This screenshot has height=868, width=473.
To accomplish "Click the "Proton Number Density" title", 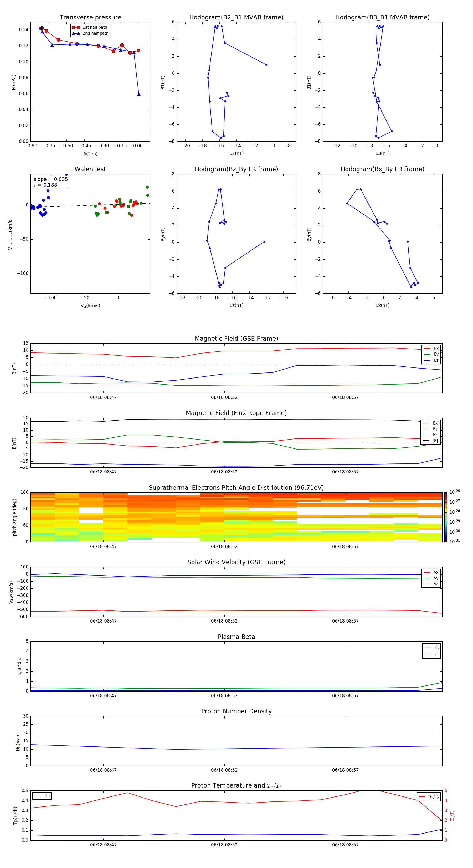I will (x=236, y=711).
